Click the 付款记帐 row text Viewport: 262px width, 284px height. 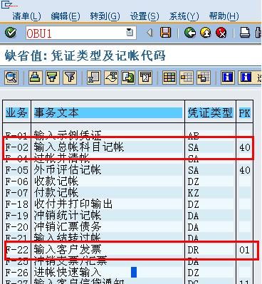point(56,193)
